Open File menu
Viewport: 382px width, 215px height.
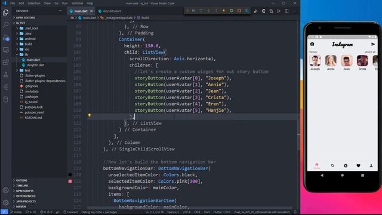13,3
